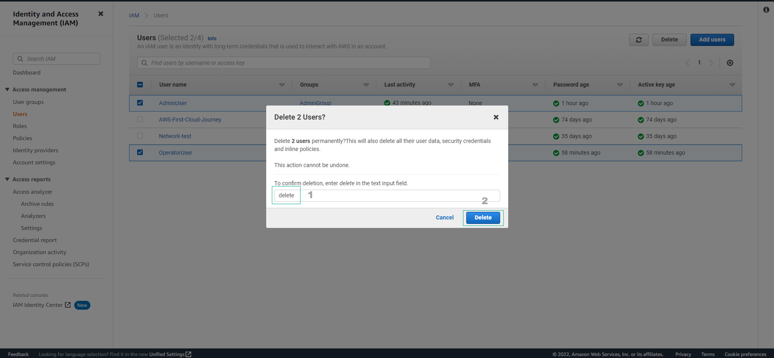Open Analyzers in sidebar
This screenshot has width=774, height=358.
[x=33, y=216]
